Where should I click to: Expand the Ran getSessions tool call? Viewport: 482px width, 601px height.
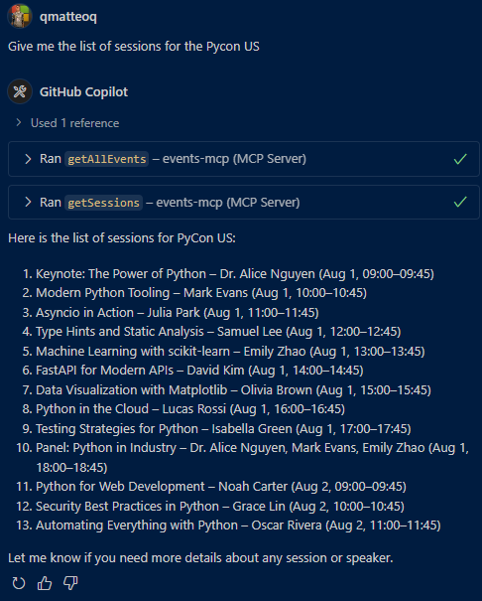coord(28,202)
